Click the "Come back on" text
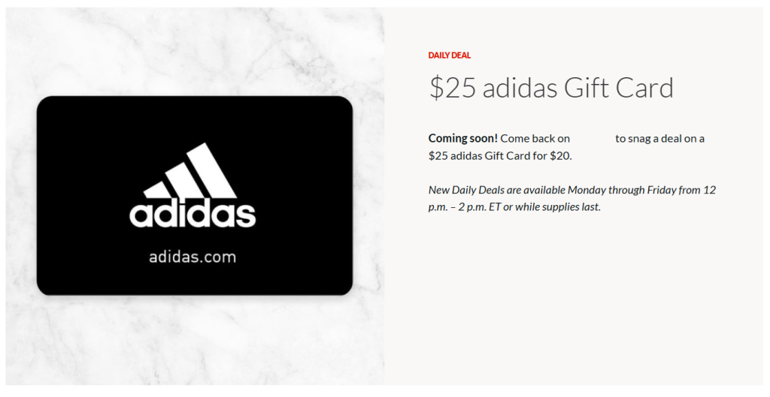770x397 pixels. click(x=535, y=138)
